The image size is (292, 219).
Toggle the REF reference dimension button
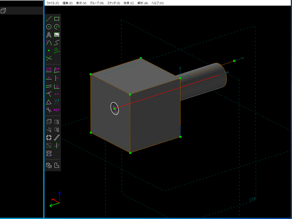[57, 110]
